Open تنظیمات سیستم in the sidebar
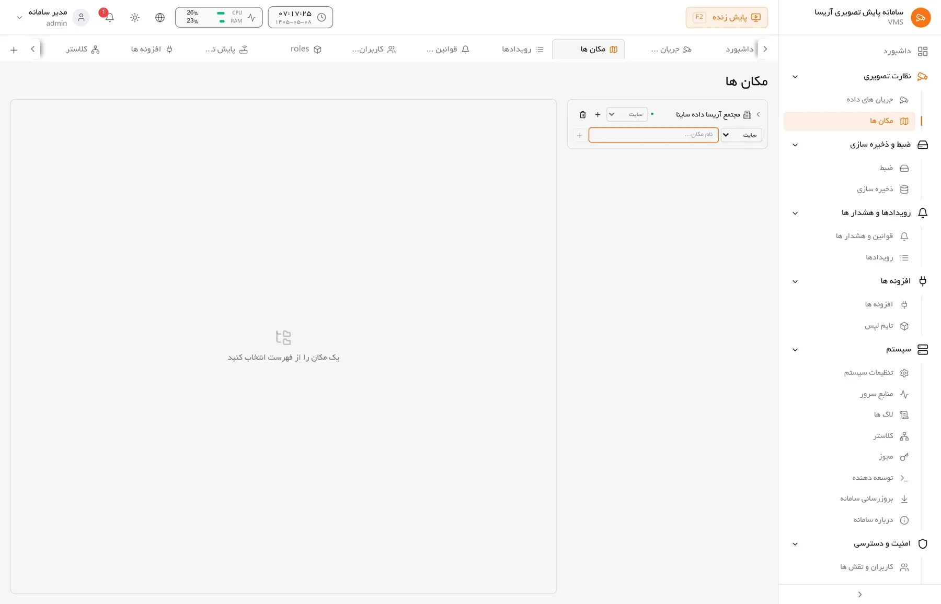 (876, 373)
